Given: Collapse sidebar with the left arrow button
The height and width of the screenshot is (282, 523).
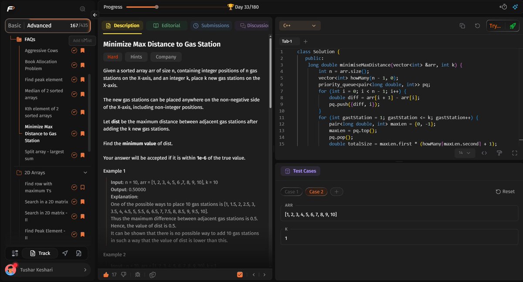Looking at the screenshot, I should point(95,15).
